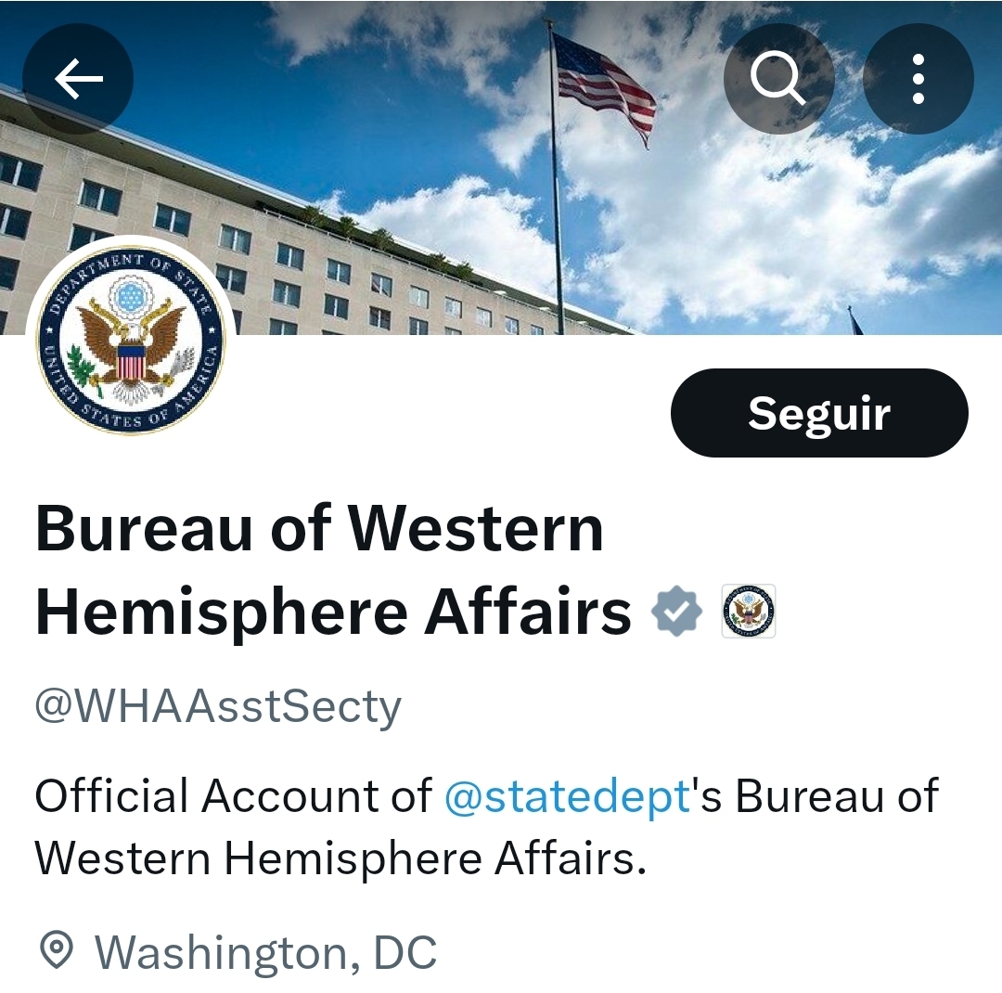The height and width of the screenshot is (993, 1002).
Task: Follow the account with the Seguir button
Action: pyautogui.click(x=819, y=413)
